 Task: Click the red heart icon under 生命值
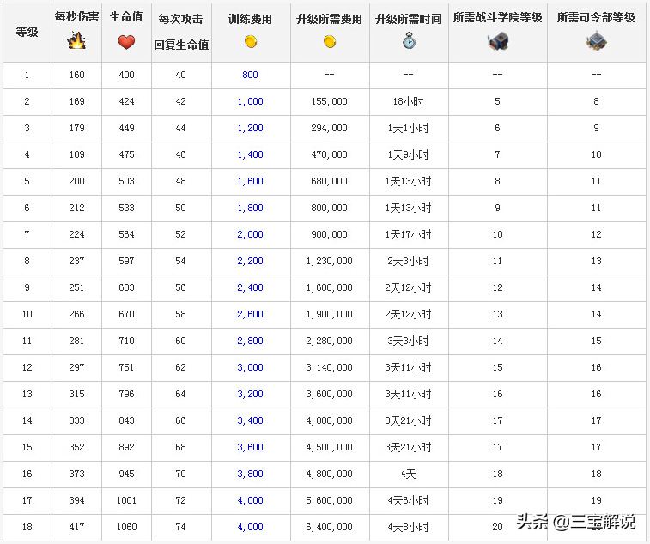(x=126, y=42)
